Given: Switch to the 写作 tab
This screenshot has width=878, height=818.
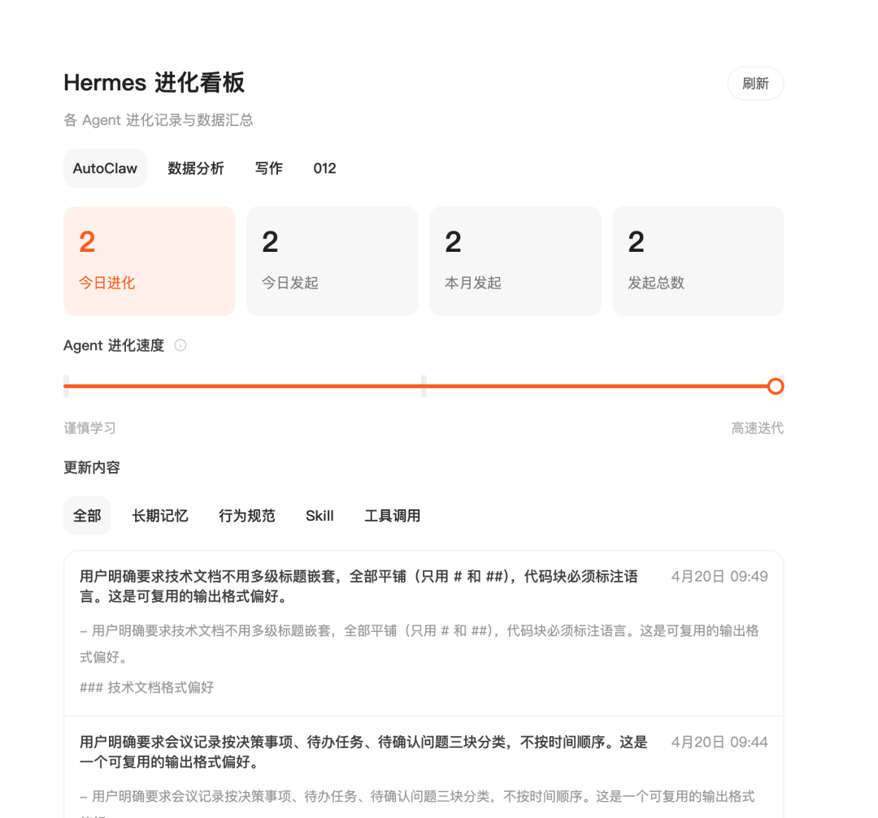Looking at the screenshot, I should coord(268,168).
